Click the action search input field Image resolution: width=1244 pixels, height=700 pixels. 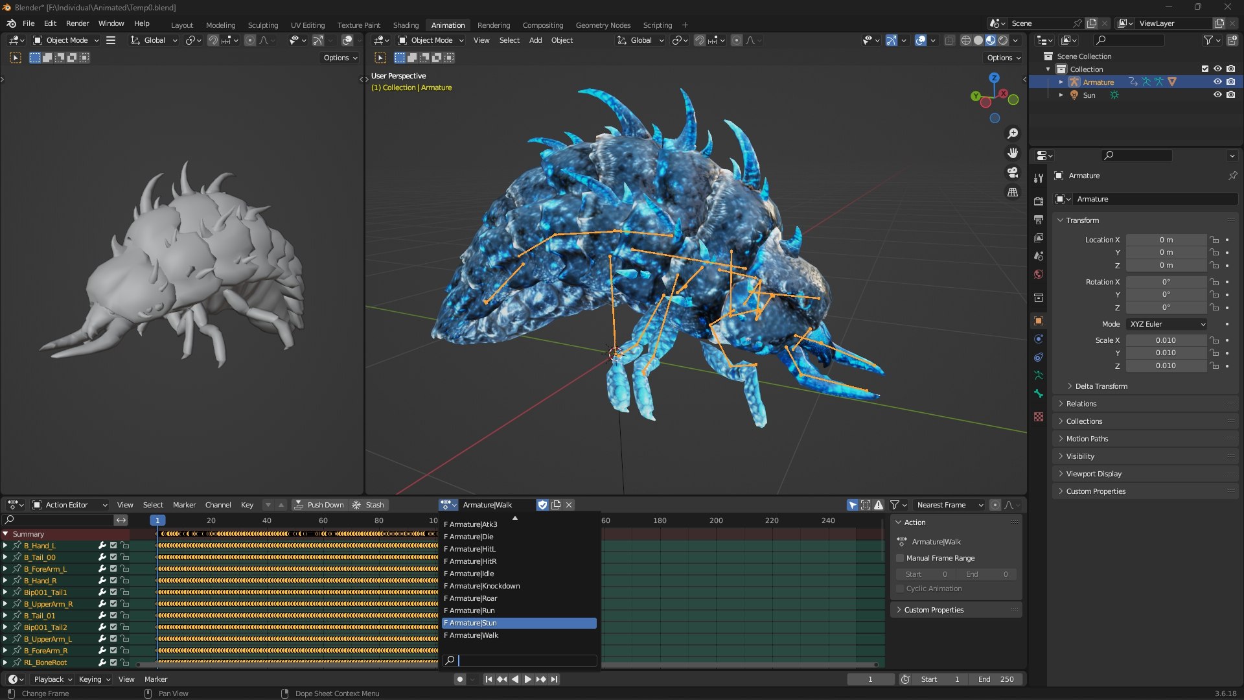(x=519, y=660)
